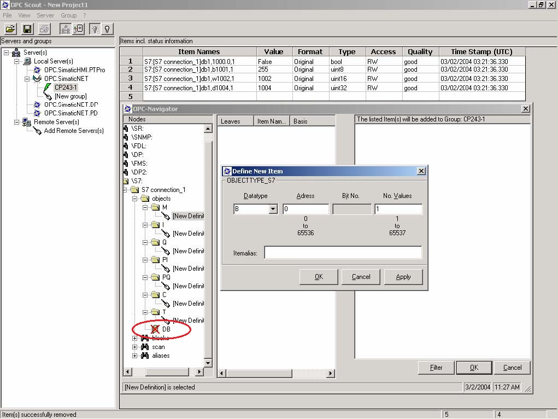Click the lightbulb toolbar icon
This screenshot has height=419, width=558.
point(95,29)
